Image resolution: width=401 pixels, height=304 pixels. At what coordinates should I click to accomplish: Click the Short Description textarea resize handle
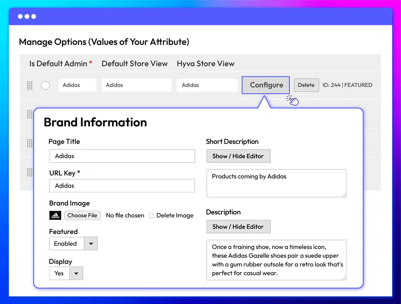tap(344, 195)
